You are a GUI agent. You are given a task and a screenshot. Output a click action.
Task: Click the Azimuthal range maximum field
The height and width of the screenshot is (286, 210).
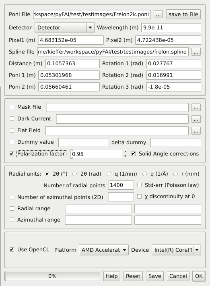pyautogui.click(x=168, y=220)
